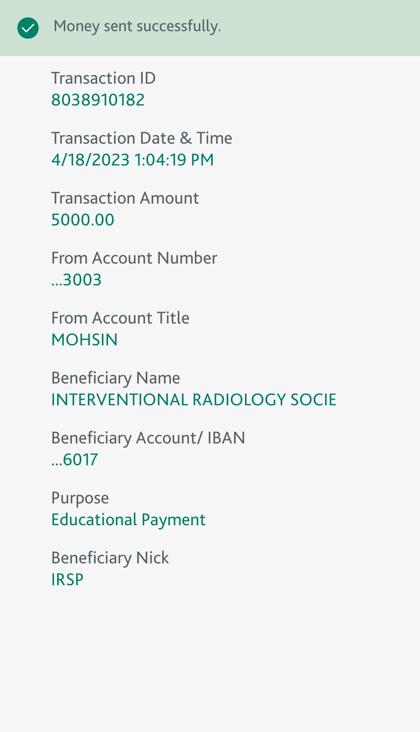Click the masked account number ...3003
Viewport: 420px width, 732px height.
pos(77,280)
